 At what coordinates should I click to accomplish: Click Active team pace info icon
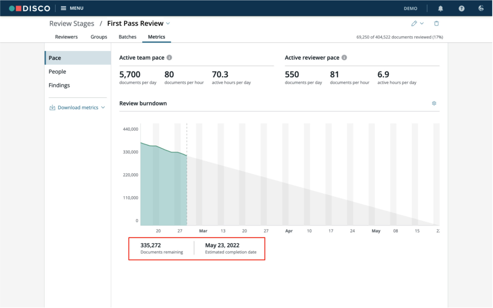(170, 58)
